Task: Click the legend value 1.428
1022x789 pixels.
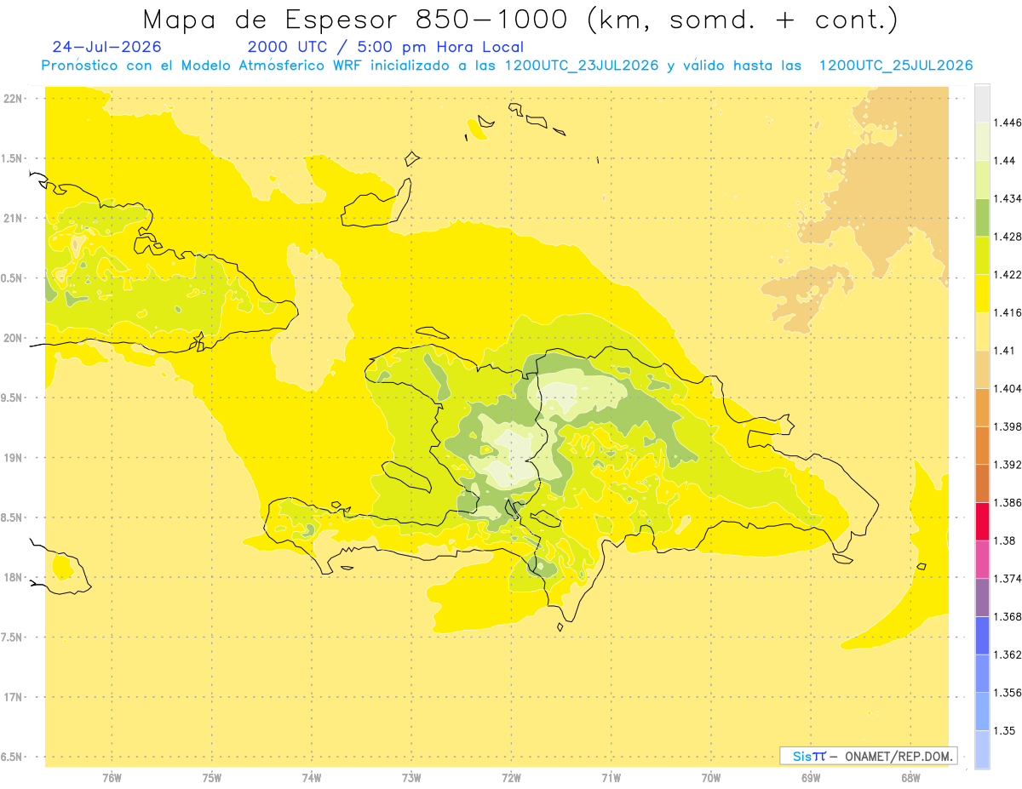Action: click(1008, 237)
